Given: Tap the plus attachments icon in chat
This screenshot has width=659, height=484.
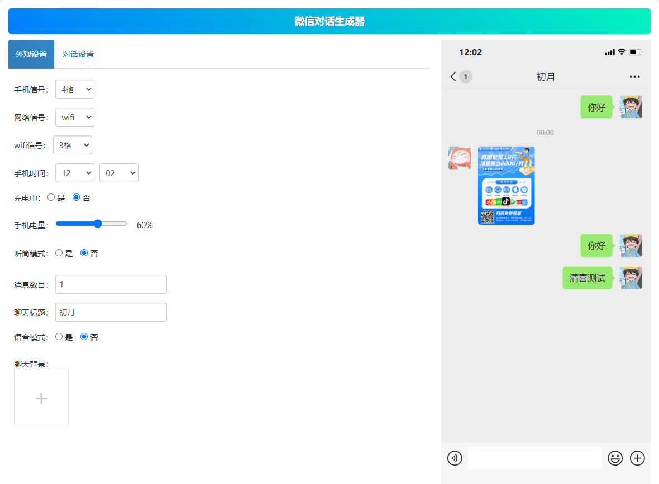Looking at the screenshot, I should (x=637, y=458).
